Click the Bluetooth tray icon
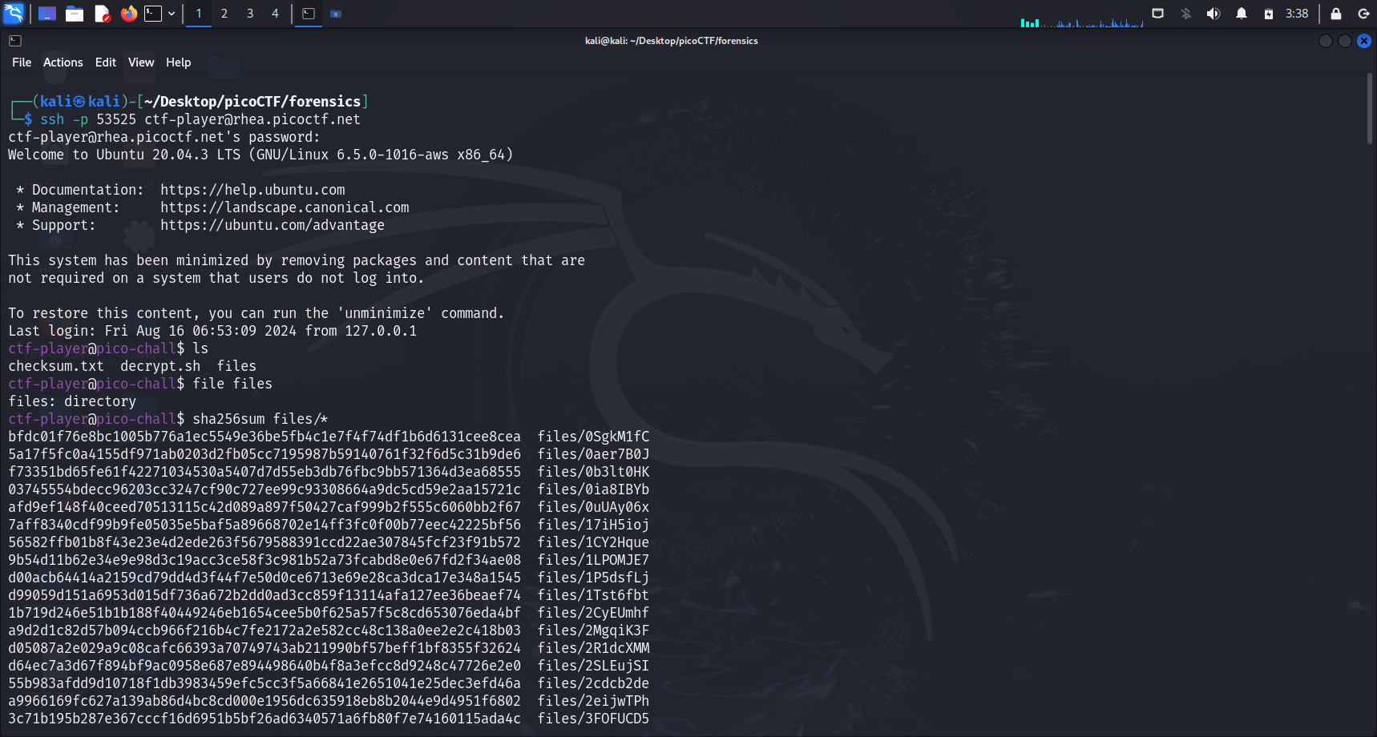Screen dimensions: 1377x737 tap(1186, 14)
